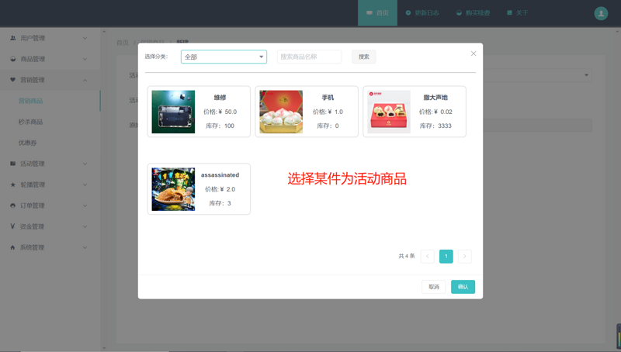This screenshot has height=352, width=621.
Task: Expand the 资金管理 menu chevron
Action: pyautogui.click(x=85, y=226)
